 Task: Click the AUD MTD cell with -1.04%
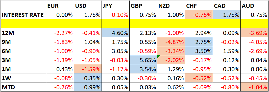tap(254, 87)
